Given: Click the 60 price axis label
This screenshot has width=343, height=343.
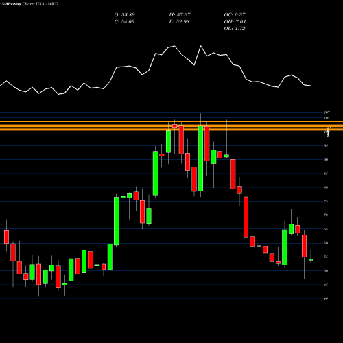Looking at the screenshot, I should pos(326,243).
